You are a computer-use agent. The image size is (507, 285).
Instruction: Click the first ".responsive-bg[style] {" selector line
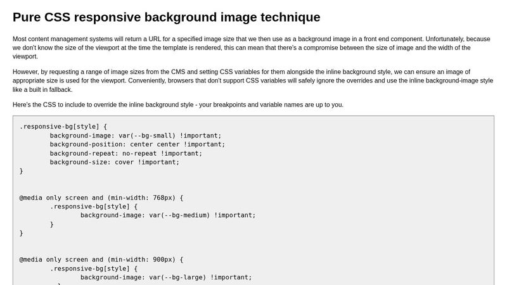[x=63, y=126]
